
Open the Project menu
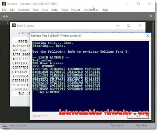76,10
